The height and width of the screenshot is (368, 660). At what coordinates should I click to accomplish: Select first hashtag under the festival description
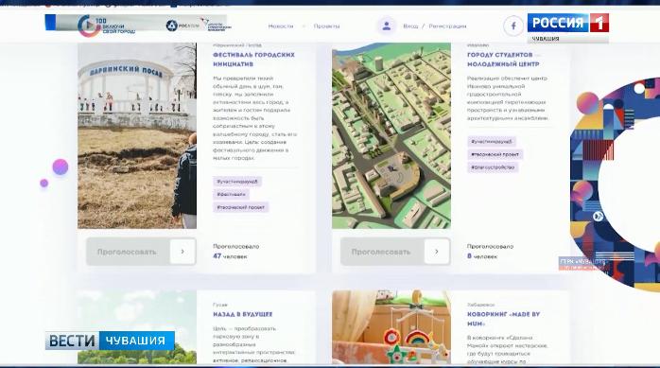pyautogui.click(x=237, y=182)
